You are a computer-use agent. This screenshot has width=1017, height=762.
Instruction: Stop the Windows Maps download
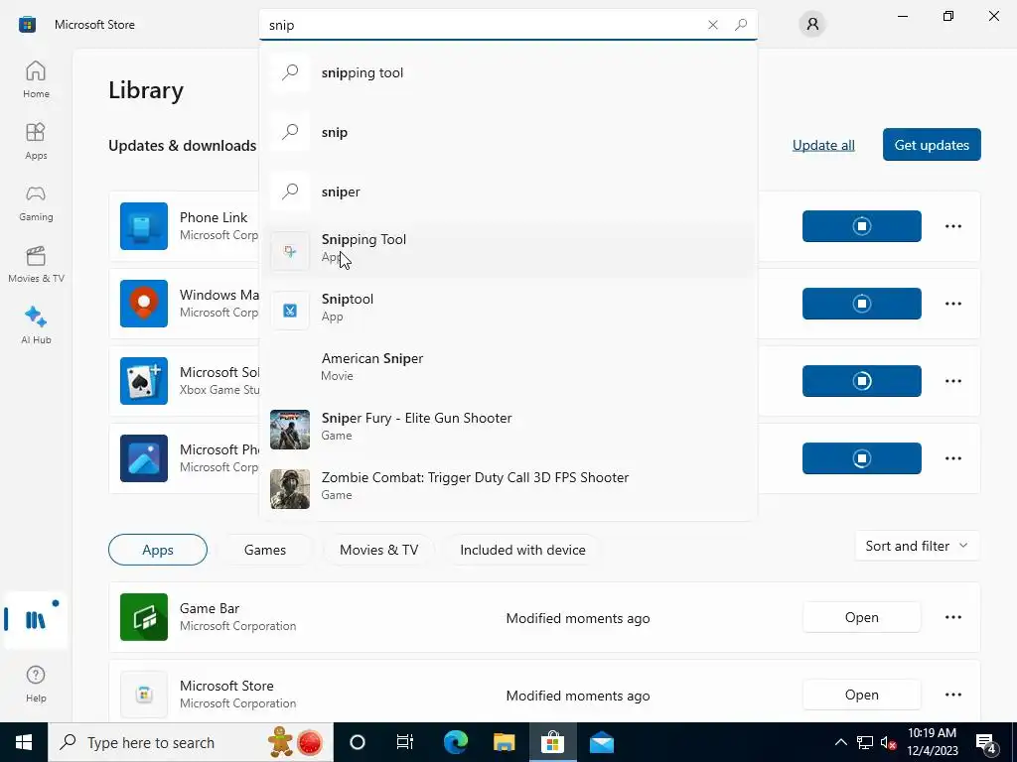pyautogui.click(x=861, y=304)
